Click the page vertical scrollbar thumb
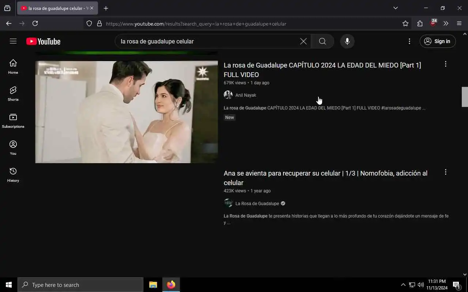The width and height of the screenshot is (468, 292). tap(465, 97)
